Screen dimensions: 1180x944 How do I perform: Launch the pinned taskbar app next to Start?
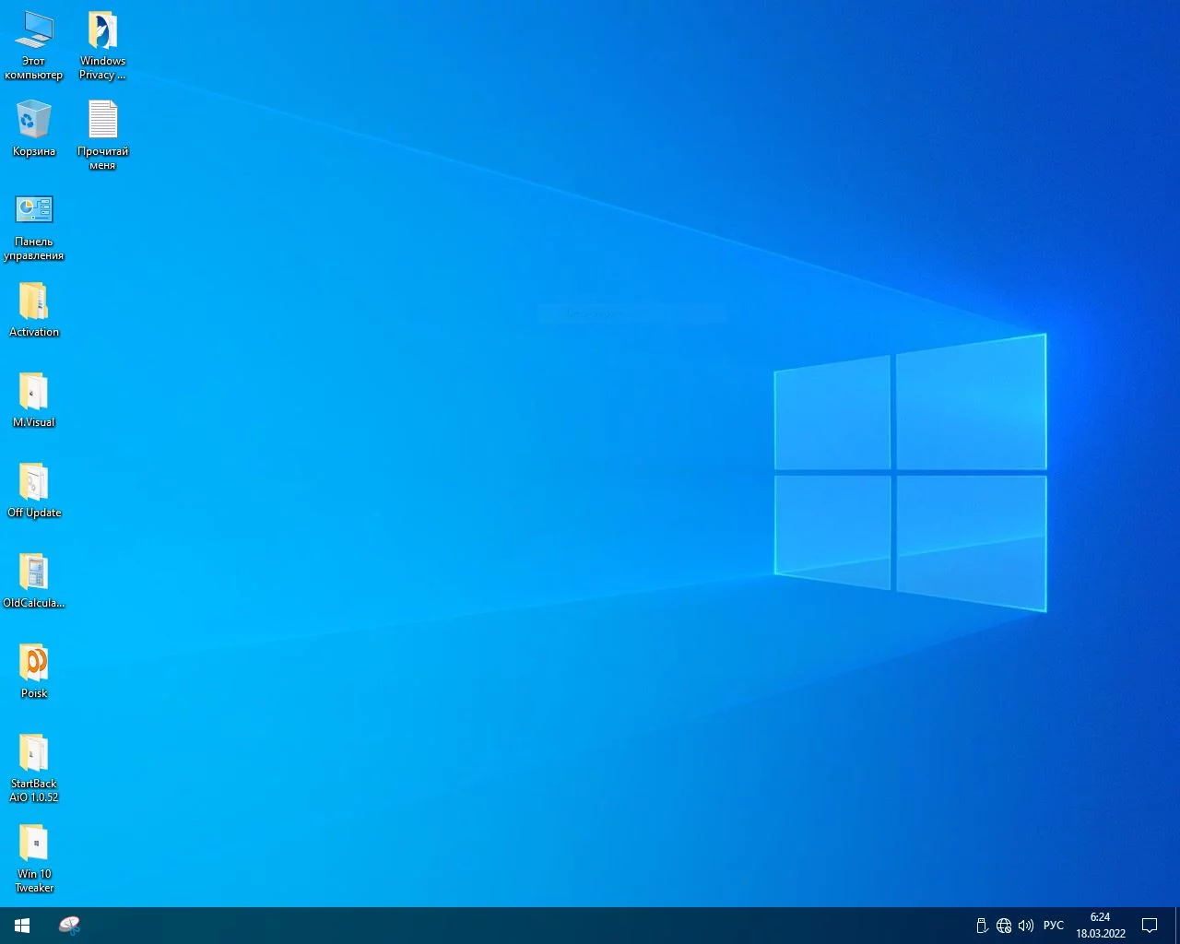pyautogui.click(x=69, y=926)
